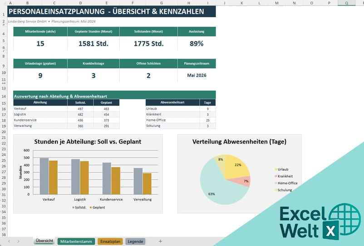Select the gold Geplant bar for Verwaltung

click(x=147, y=183)
